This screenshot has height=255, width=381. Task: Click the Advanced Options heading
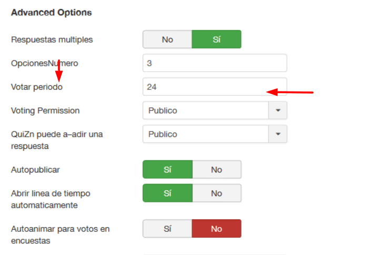point(51,13)
